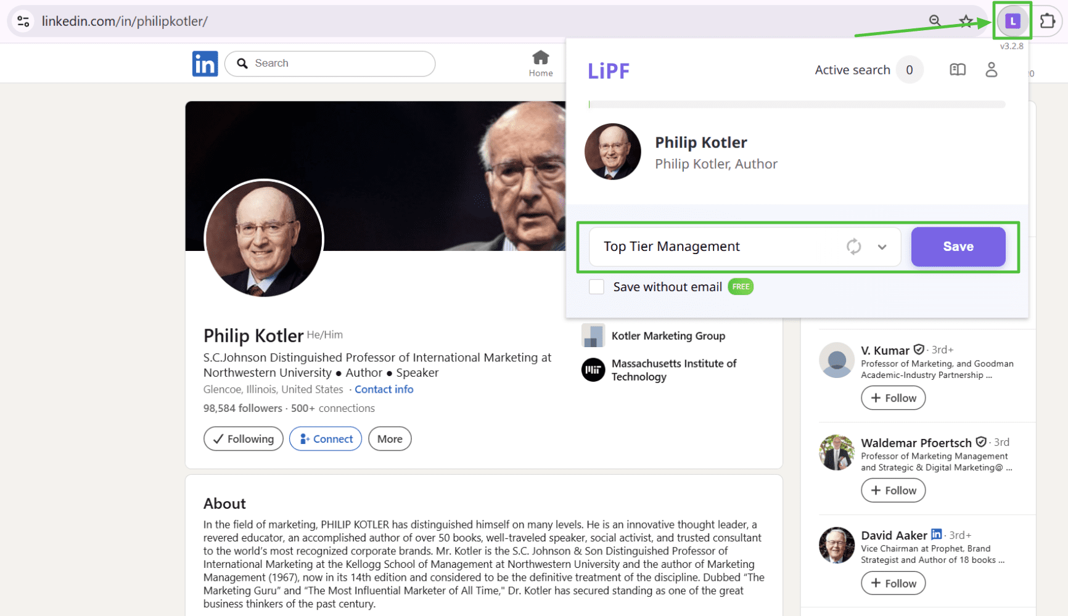Click the LinkedIn Search field
Image resolution: width=1068 pixels, height=616 pixels.
339,64
